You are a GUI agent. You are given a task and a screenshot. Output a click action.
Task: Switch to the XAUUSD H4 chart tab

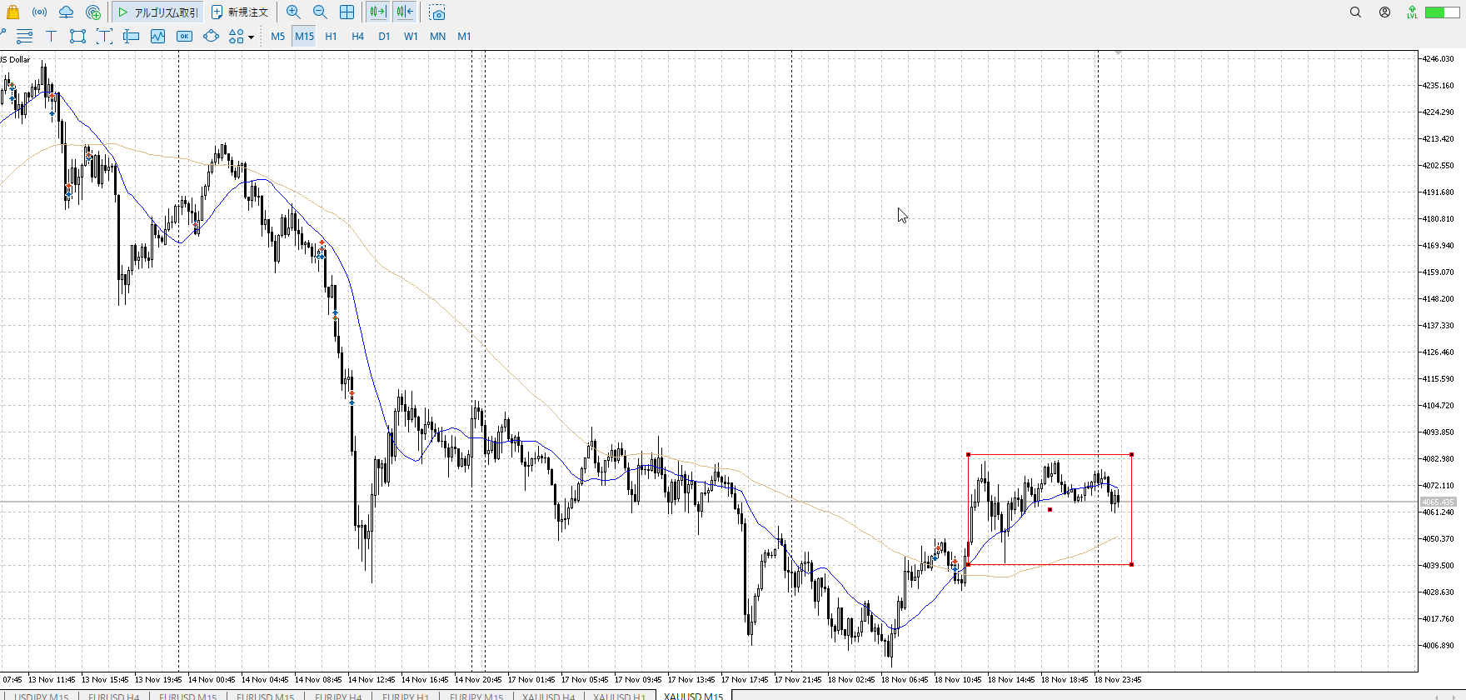[x=548, y=697]
